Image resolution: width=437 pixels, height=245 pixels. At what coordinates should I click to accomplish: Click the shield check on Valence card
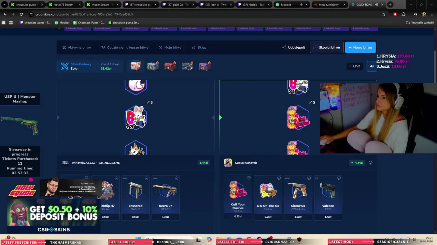click(x=339, y=178)
